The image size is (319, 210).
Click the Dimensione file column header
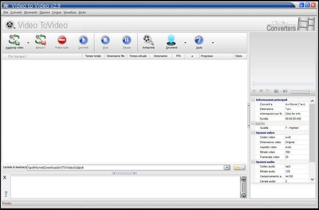coord(116,56)
